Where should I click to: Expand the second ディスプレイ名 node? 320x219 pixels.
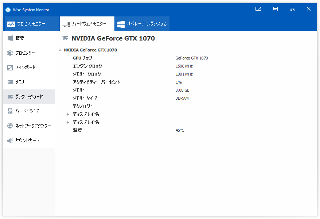coord(68,122)
